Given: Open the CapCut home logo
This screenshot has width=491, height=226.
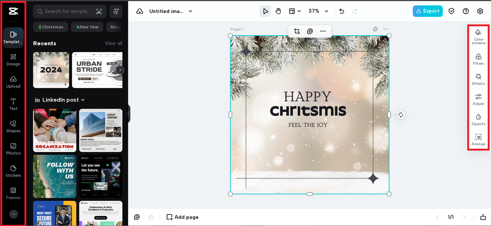Looking at the screenshot, I should (13, 11).
